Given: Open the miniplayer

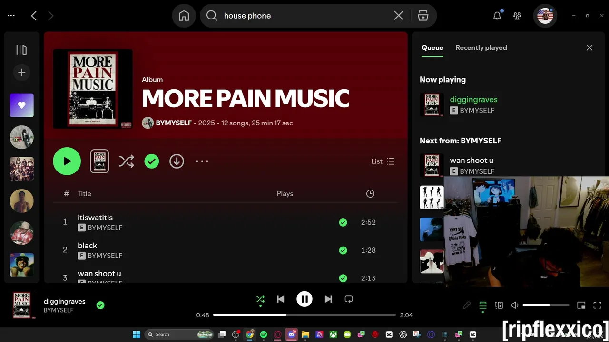Looking at the screenshot, I should coord(581,305).
